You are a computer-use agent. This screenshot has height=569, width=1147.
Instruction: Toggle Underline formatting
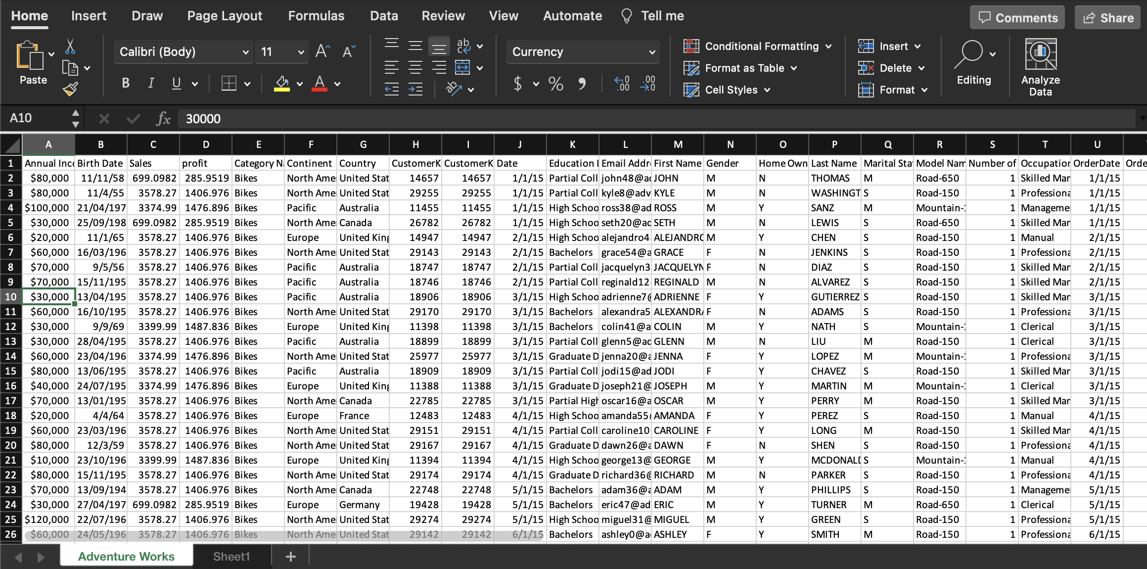(x=176, y=84)
